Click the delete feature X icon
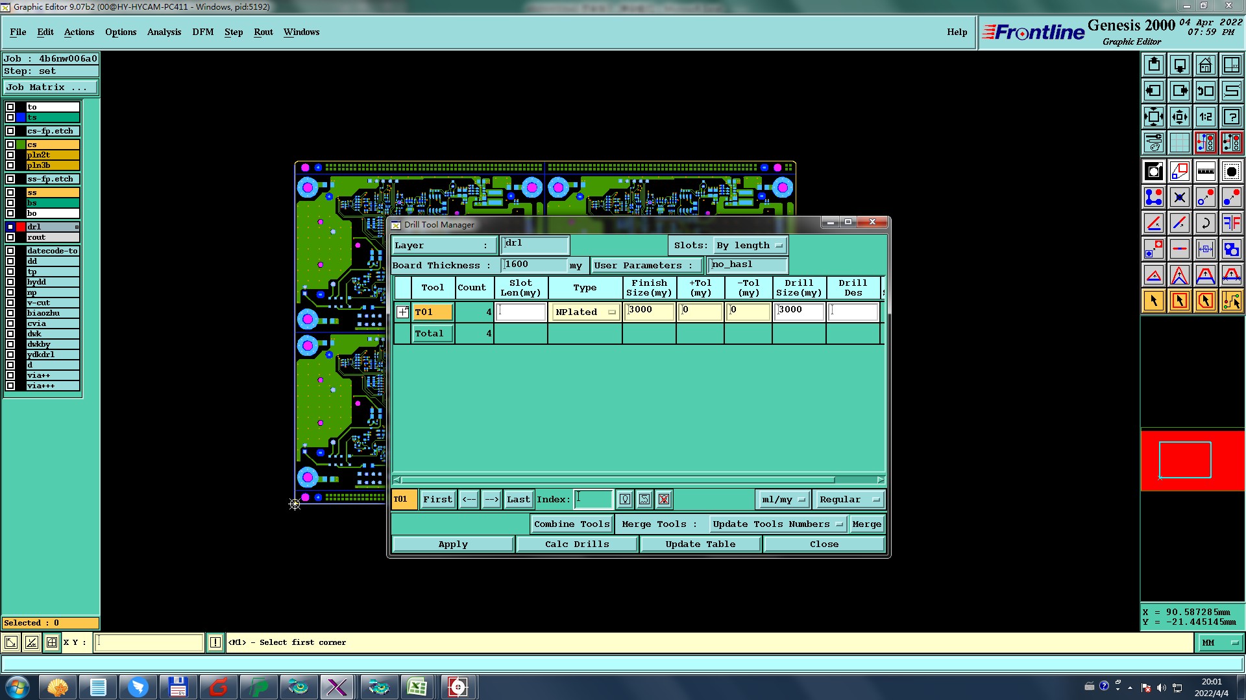Image resolution: width=1246 pixels, height=700 pixels. (x=1179, y=197)
